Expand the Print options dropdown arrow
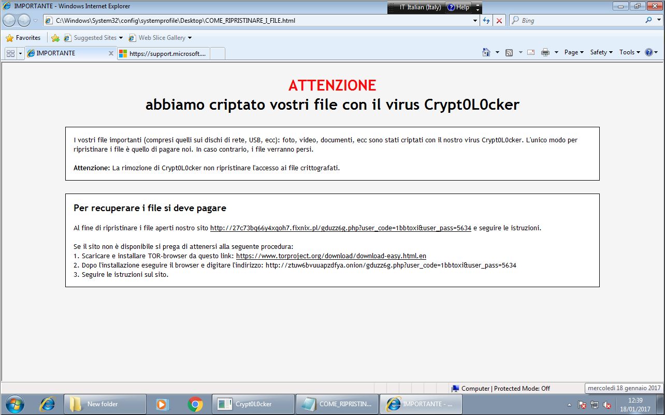This screenshot has width=665, height=415. point(556,52)
